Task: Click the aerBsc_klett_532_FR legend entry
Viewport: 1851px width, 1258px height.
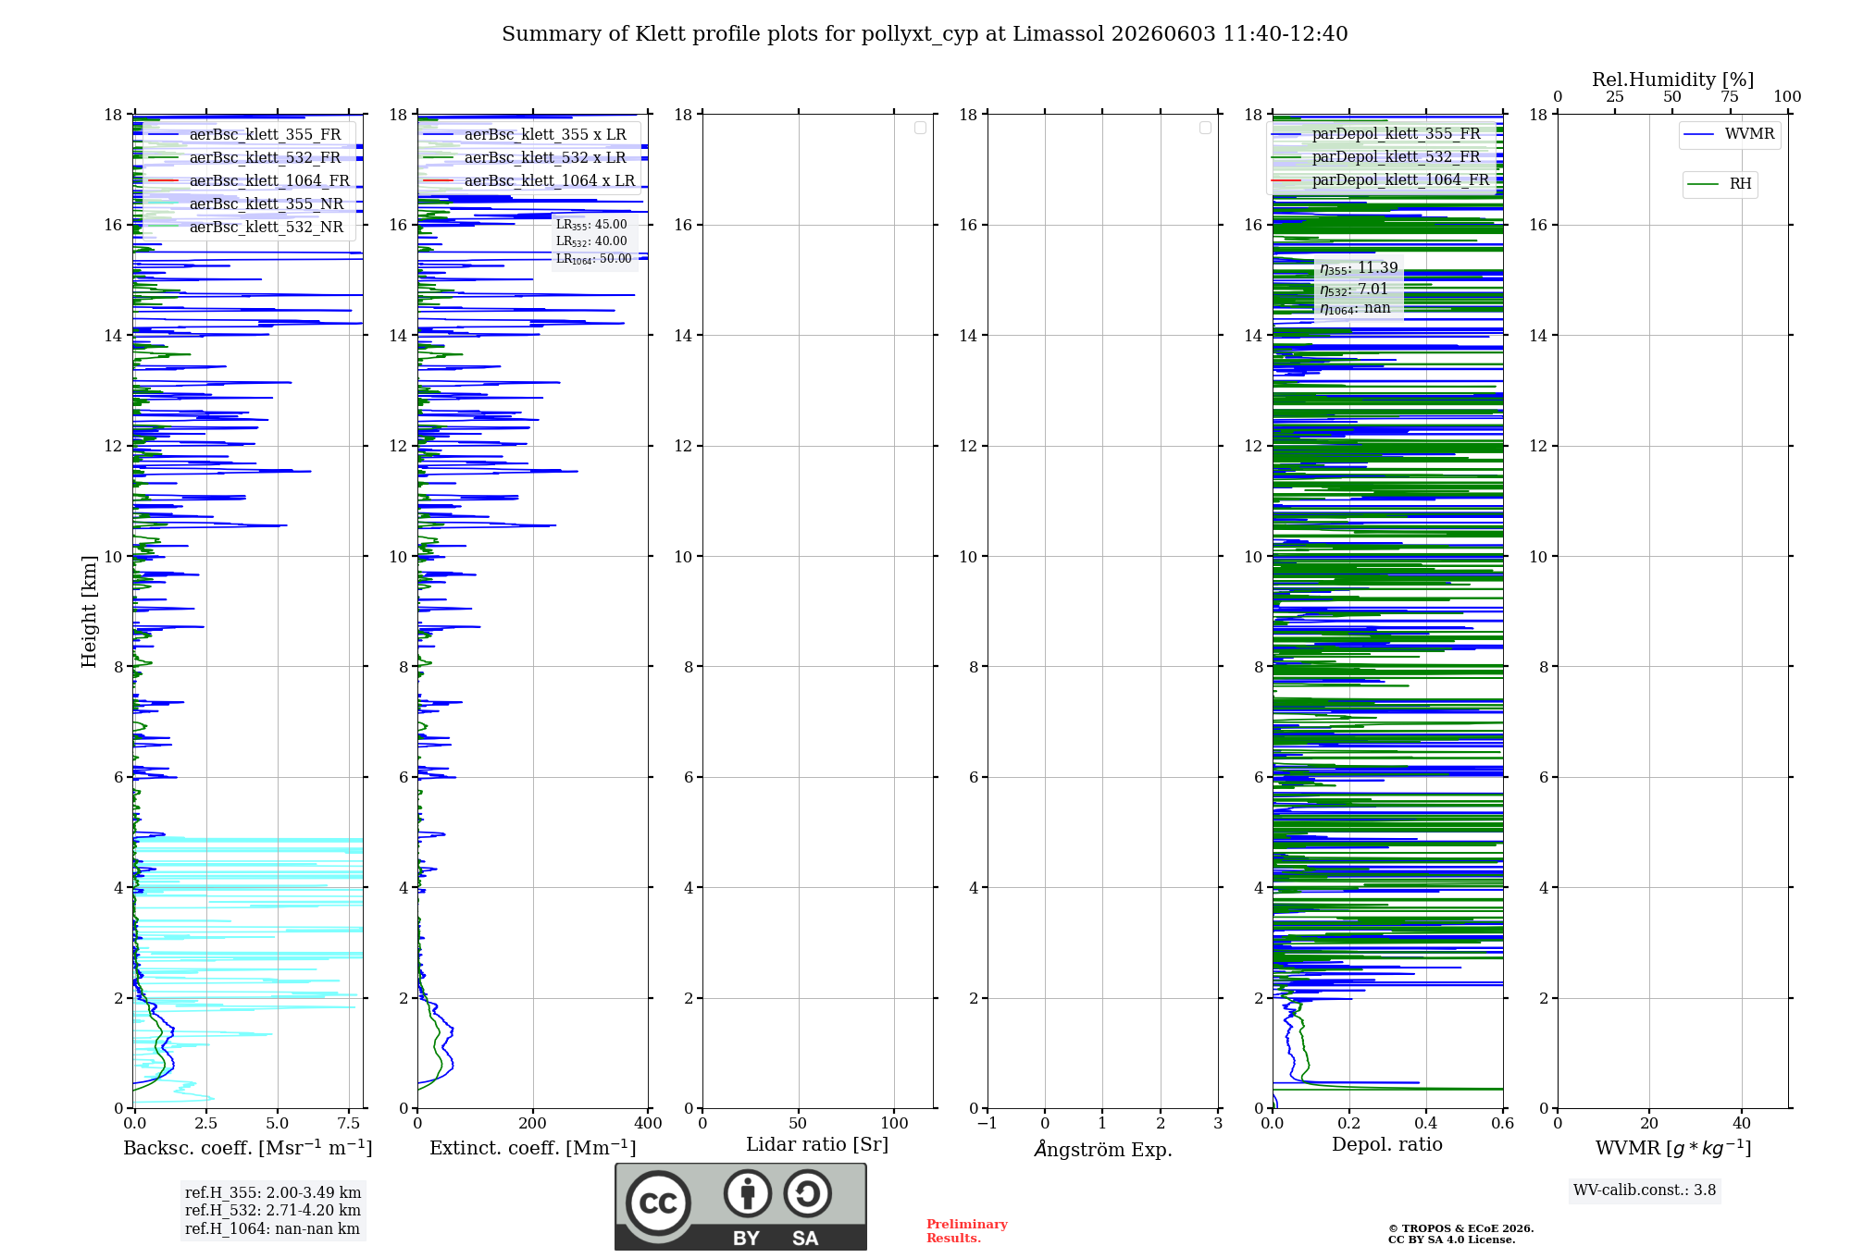Action: coord(248,158)
